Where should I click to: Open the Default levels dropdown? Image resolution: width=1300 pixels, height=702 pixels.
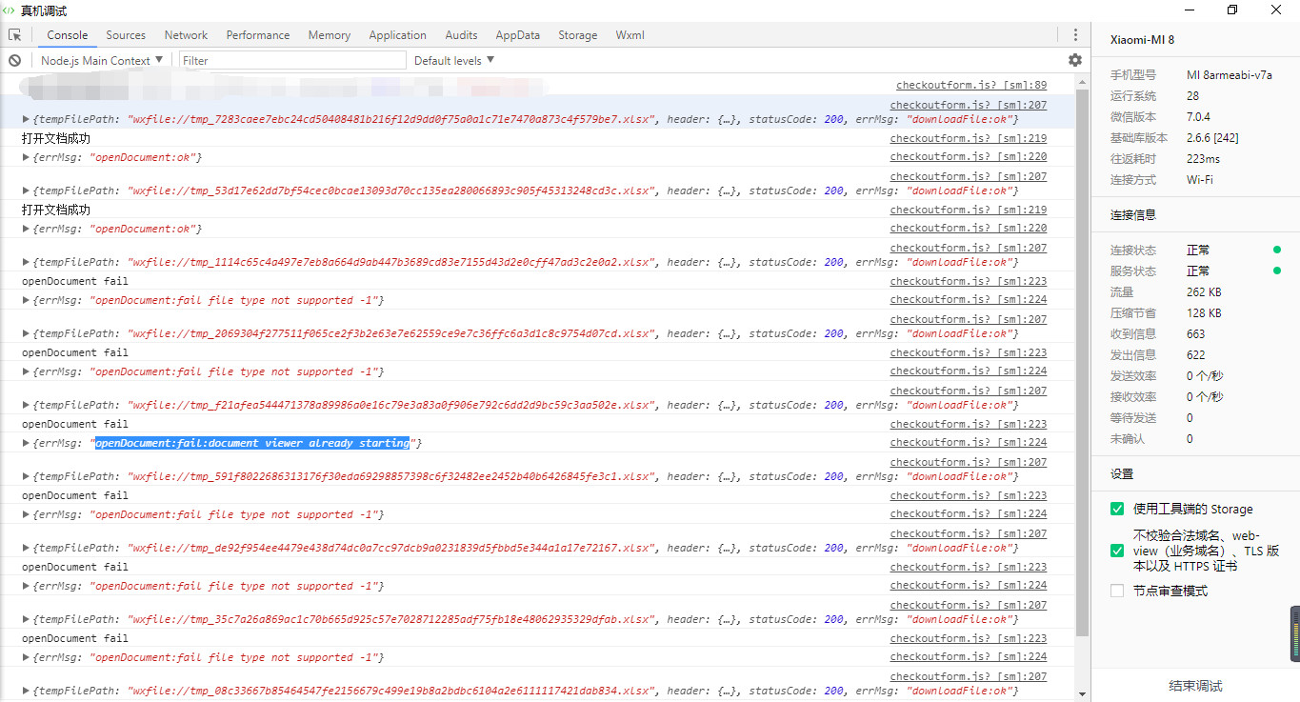(454, 60)
